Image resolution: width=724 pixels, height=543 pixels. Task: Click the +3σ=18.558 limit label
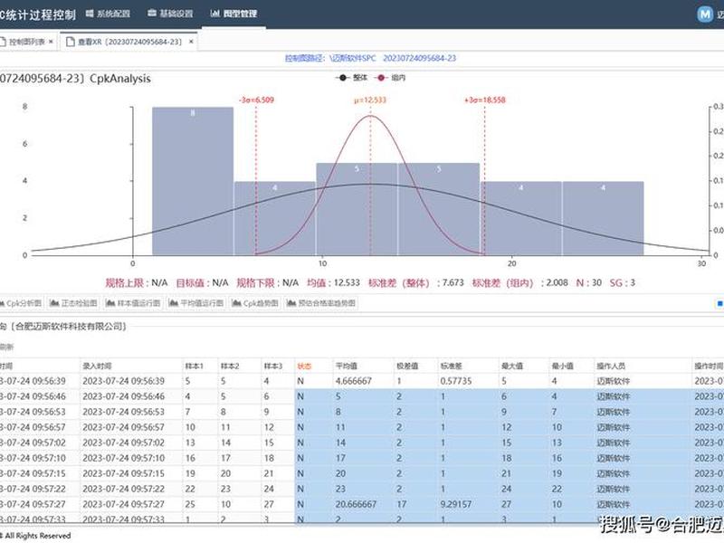pyautogui.click(x=485, y=100)
